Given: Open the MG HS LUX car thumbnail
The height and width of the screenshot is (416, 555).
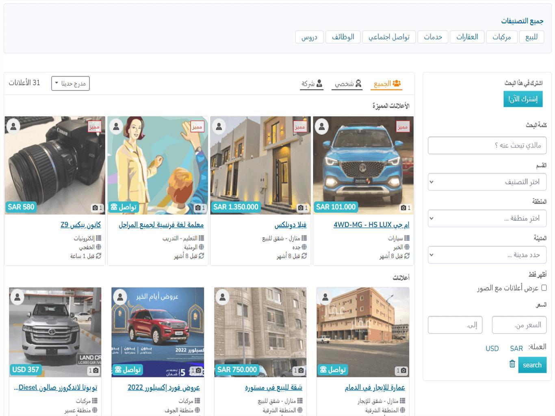Looking at the screenshot, I should 363,165.
